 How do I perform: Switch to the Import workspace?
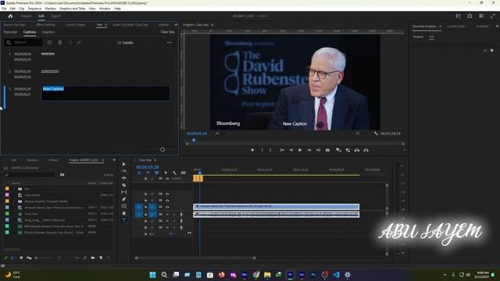[x=26, y=16]
